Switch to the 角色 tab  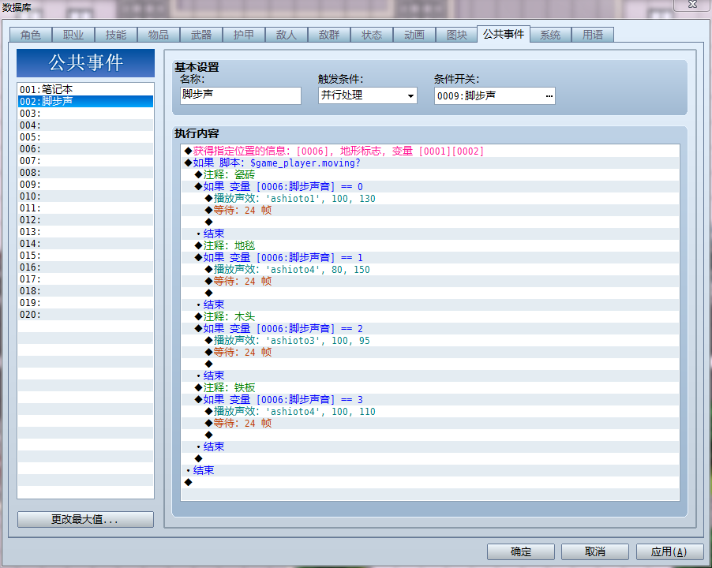(x=31, y=35)
